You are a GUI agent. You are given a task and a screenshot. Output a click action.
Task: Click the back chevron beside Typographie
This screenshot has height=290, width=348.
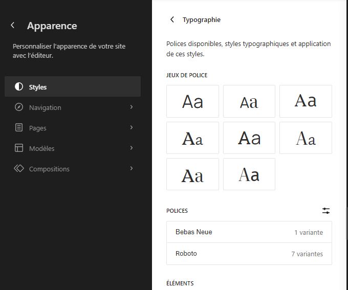172,20
